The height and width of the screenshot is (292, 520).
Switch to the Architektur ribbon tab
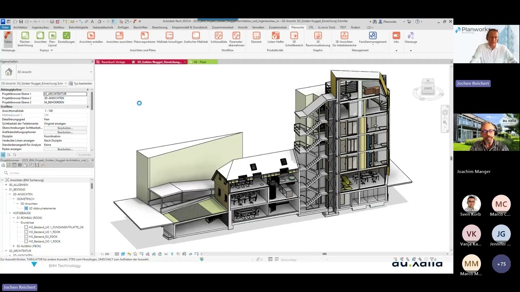(x=20, y=27)
